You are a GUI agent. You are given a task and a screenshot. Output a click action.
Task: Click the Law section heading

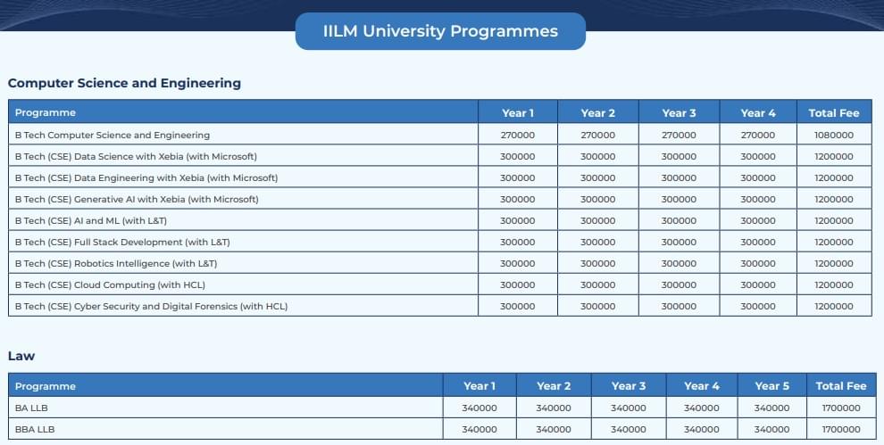coord(21,356)
